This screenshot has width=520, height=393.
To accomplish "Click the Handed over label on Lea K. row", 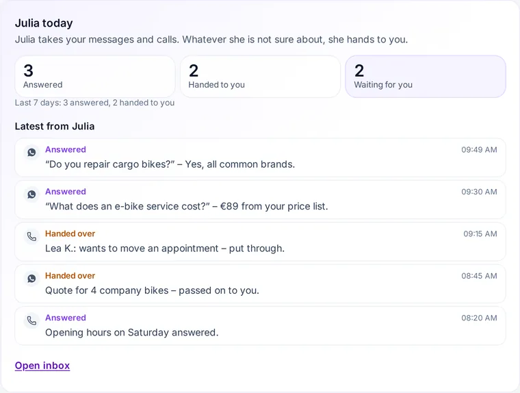I will coord(70,233).
